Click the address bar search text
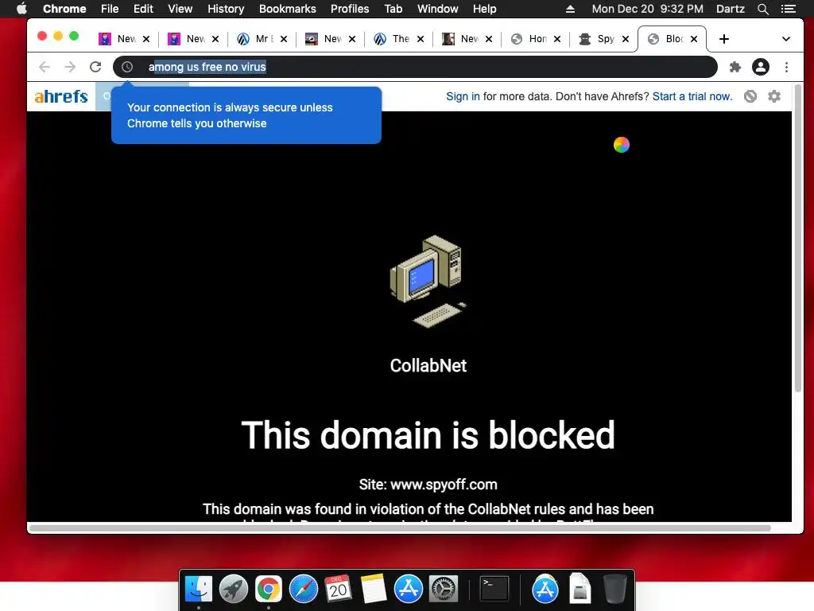The height and width of the screenshot is (611, 814). click(207, 67)
